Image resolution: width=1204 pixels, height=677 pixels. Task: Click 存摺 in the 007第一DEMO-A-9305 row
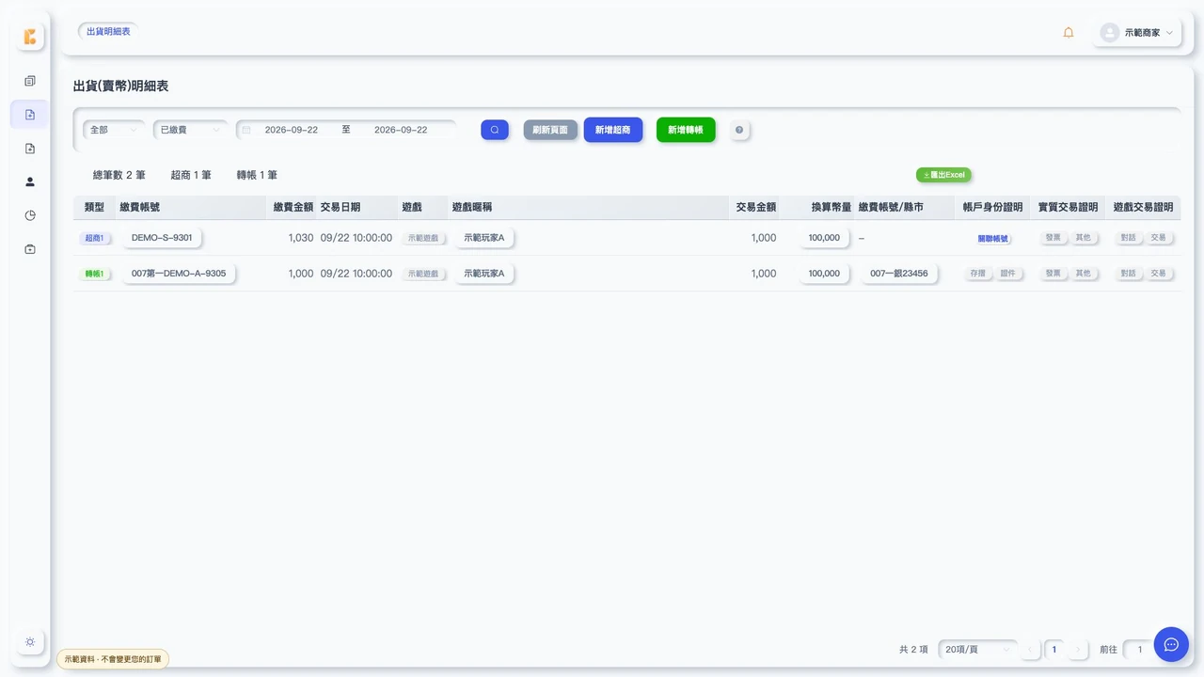coord(977,274)
